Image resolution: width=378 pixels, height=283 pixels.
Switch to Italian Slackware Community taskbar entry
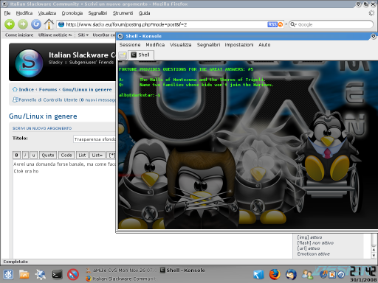(121, 279)
